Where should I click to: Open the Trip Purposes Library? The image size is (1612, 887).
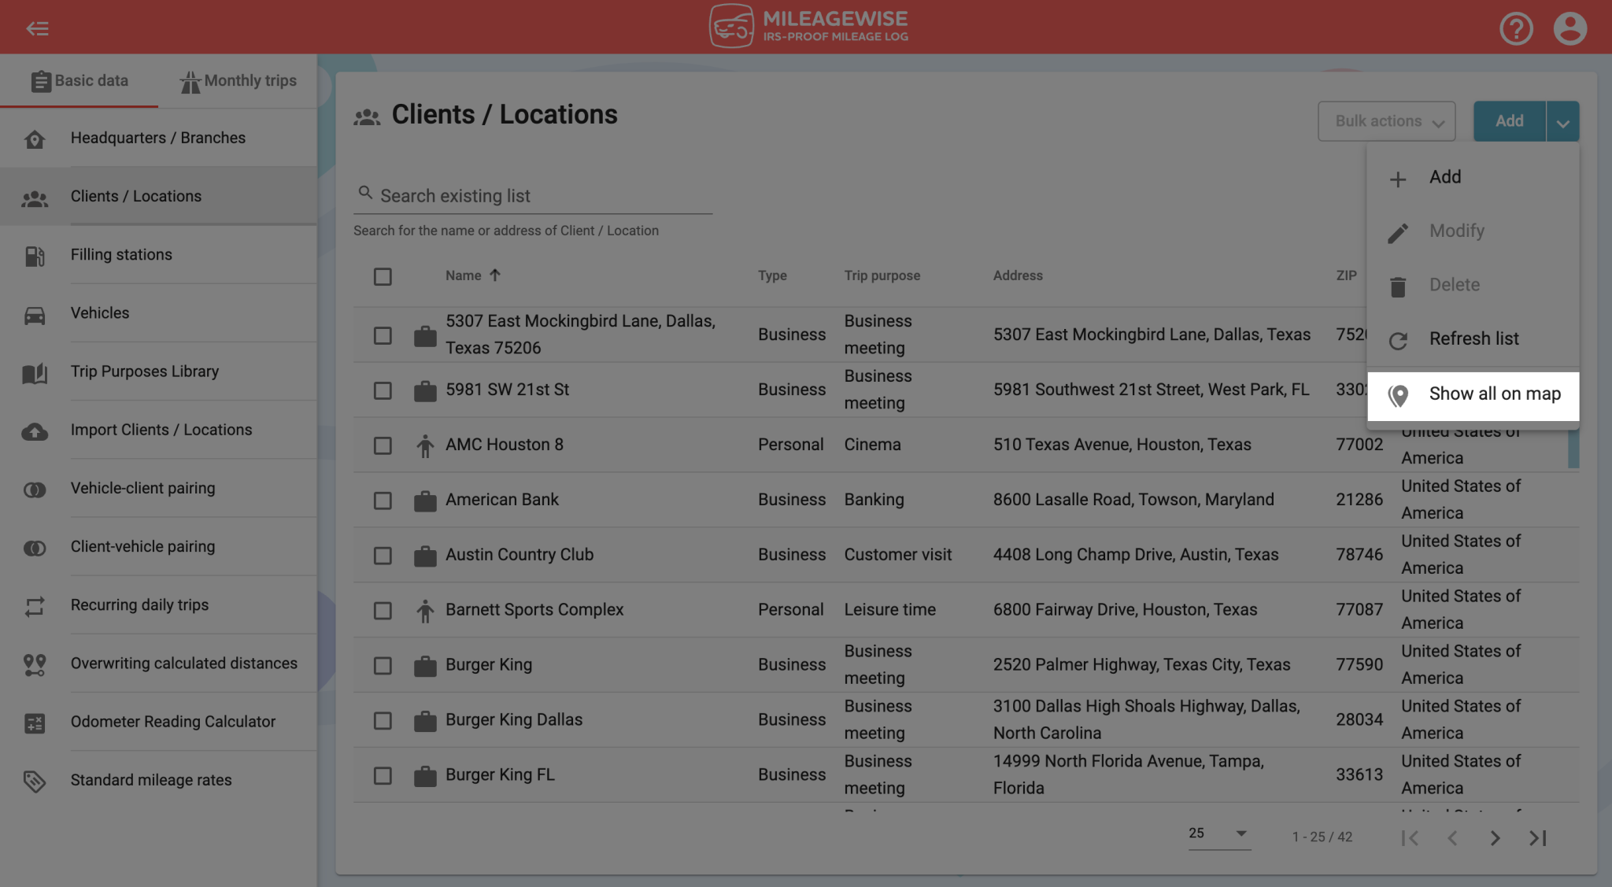tap(145, 371)
